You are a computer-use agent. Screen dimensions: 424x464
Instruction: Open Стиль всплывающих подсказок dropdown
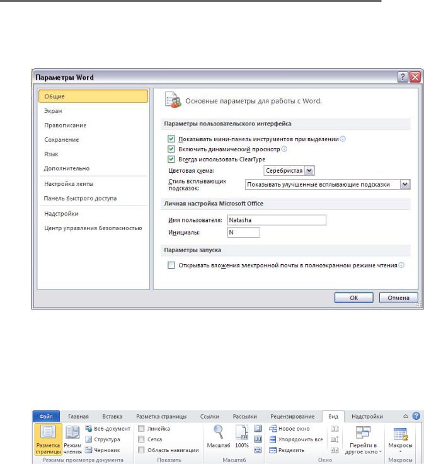[405, 184]
